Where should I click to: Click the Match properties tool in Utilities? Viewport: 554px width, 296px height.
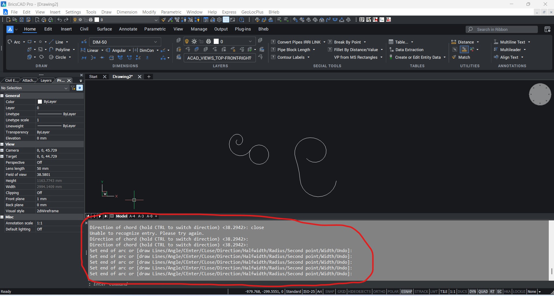[464, 57]
